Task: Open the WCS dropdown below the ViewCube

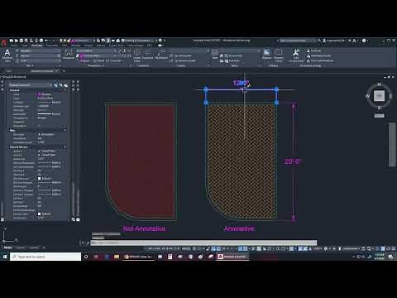Action: (x=379, y=116)
